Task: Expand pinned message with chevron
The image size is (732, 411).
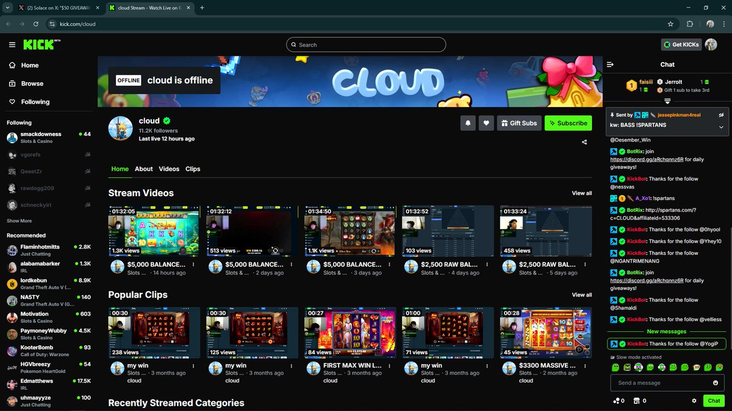Action: [x=720, y=127]
